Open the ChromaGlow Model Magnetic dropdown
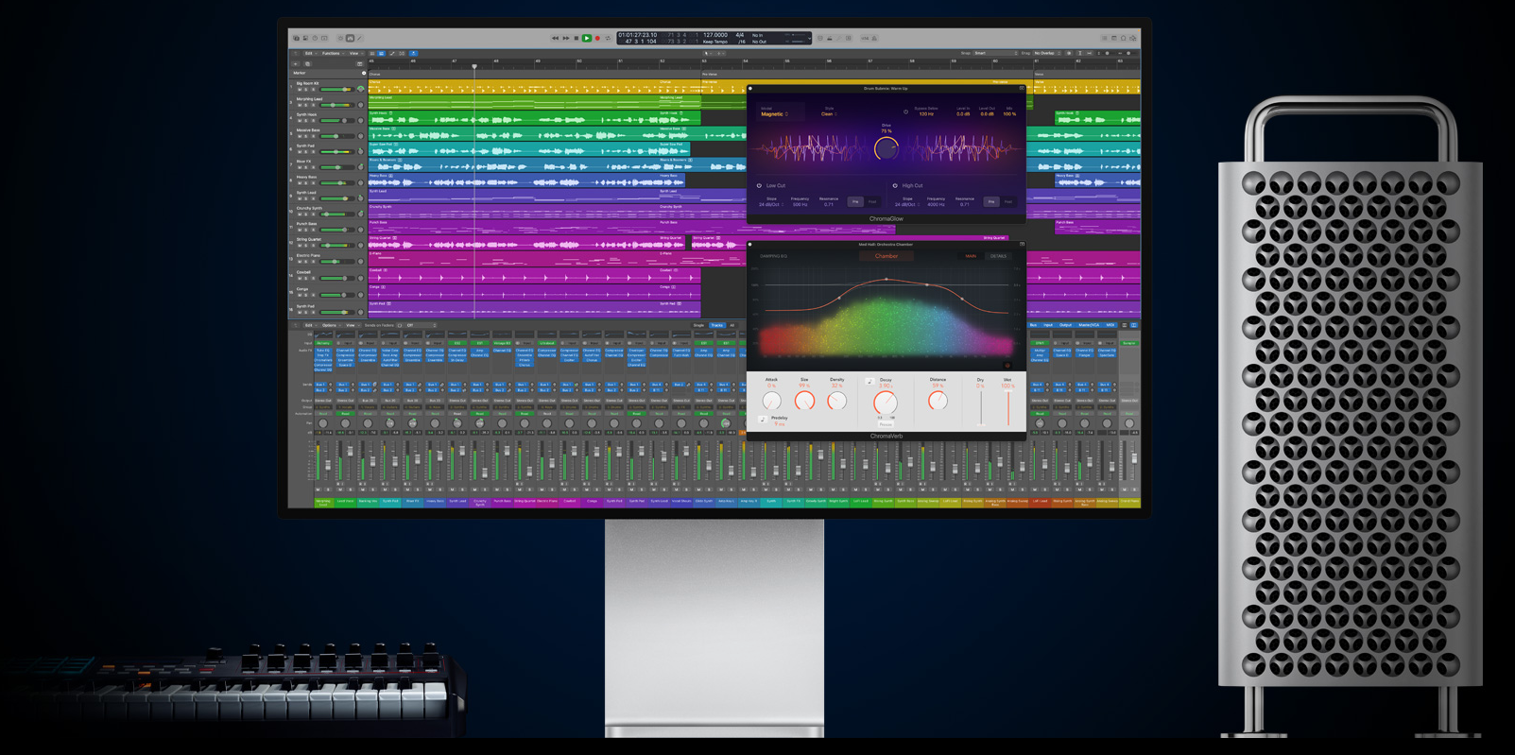Screen dimensions: 1515x755 [x=774, y=114]
